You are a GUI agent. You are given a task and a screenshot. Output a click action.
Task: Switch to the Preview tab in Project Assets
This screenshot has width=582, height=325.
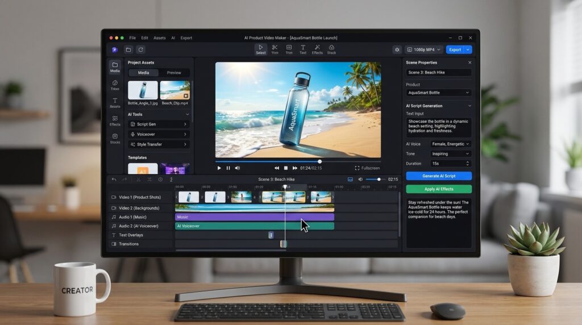[174, 73]
